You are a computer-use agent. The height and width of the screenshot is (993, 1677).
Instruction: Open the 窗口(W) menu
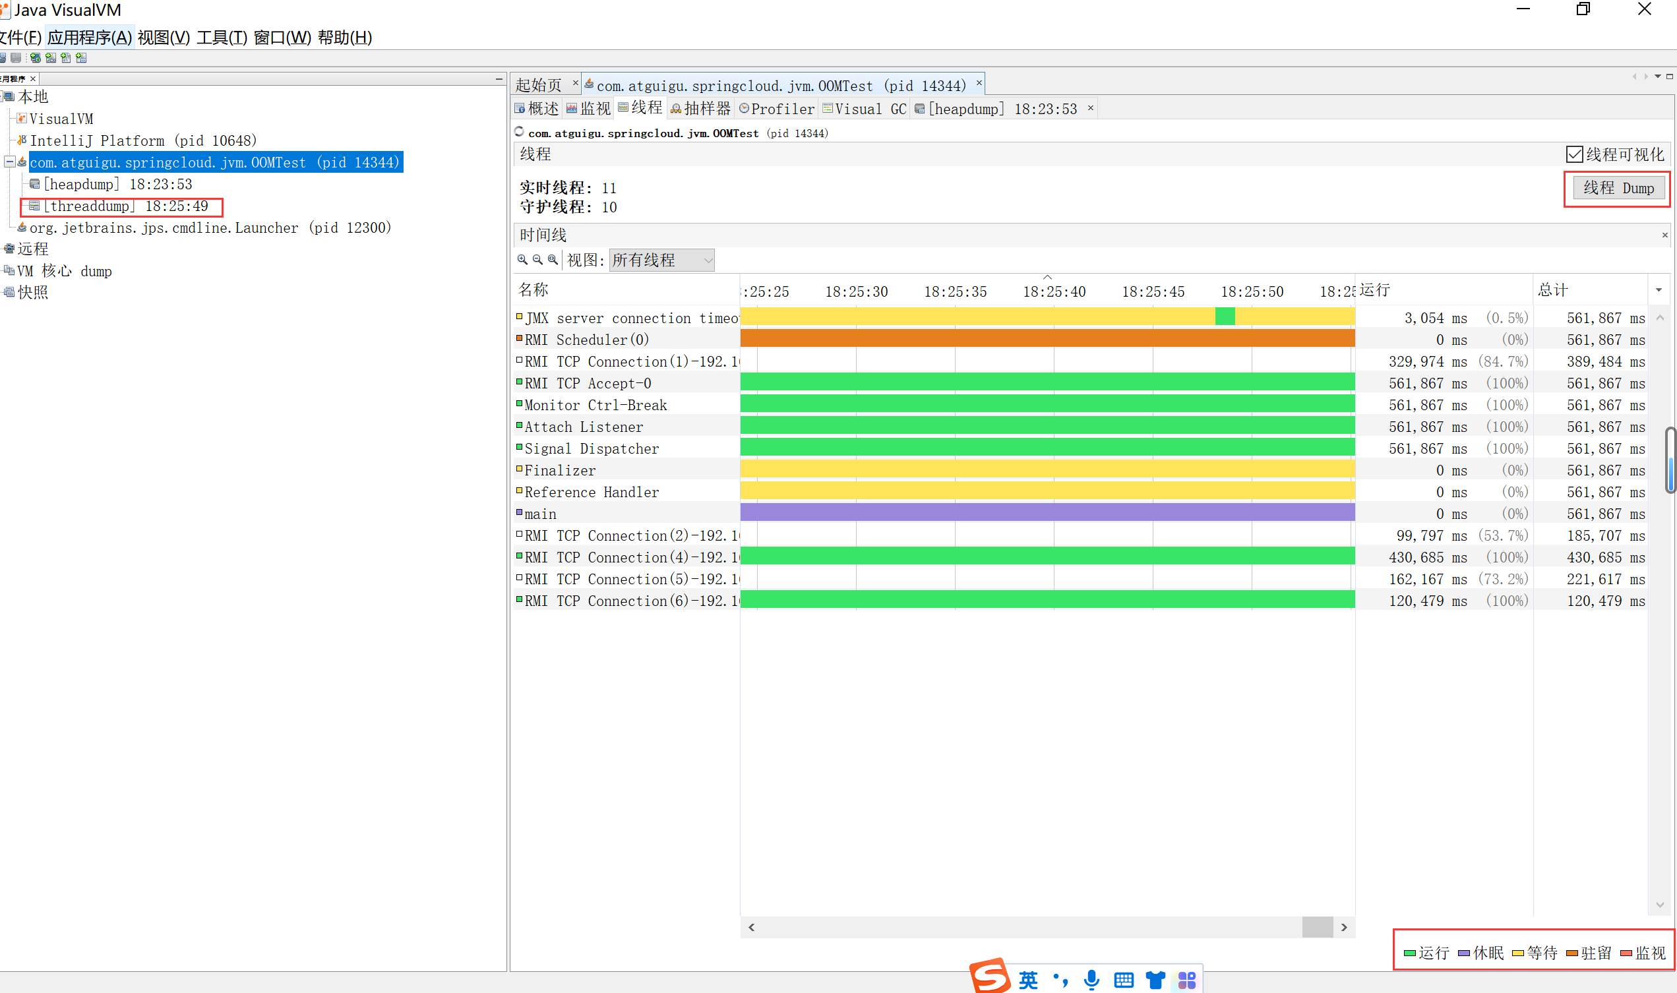tap(282, 38)
